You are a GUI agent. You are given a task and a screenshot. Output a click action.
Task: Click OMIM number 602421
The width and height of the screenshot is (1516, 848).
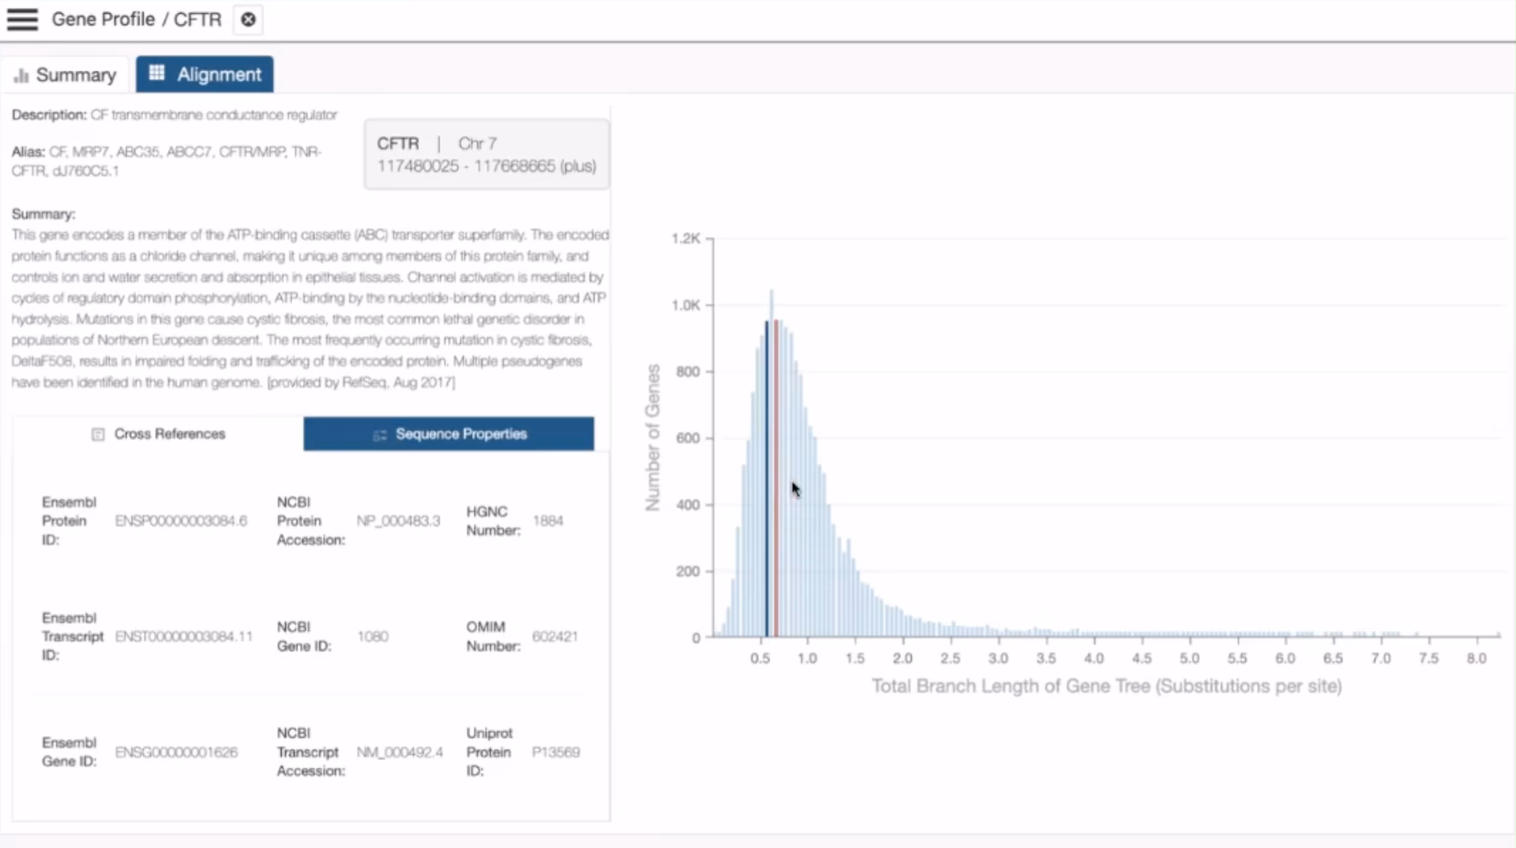pyautogui.click(x=554, y=636)
